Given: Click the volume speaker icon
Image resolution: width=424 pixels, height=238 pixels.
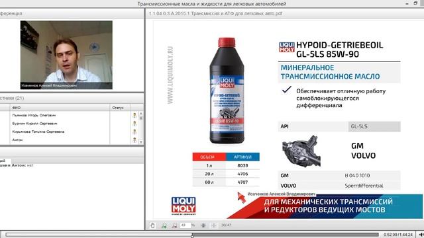Looking at the screenshot, I should pos(421,235).
